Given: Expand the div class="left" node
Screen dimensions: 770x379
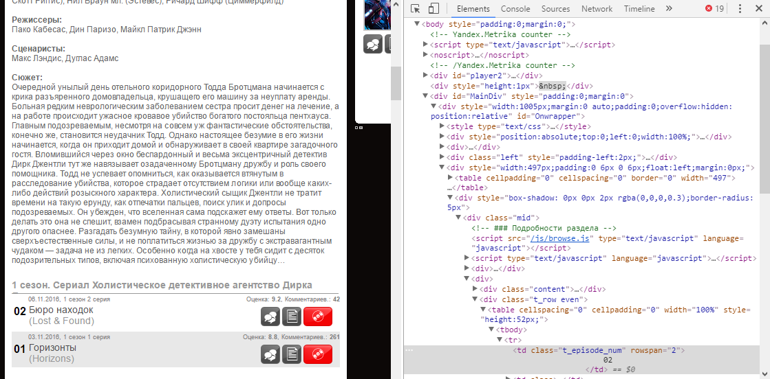Looking at the screenshot, I should point(442,157).
